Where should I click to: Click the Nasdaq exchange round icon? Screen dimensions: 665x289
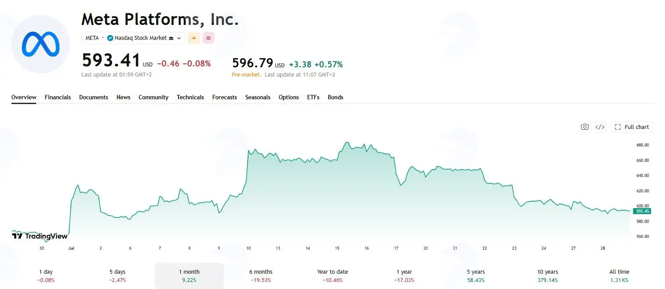(x=110, y=38)
